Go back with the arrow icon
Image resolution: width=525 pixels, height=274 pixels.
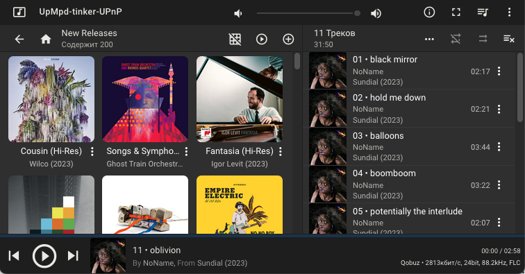[19, 39]
